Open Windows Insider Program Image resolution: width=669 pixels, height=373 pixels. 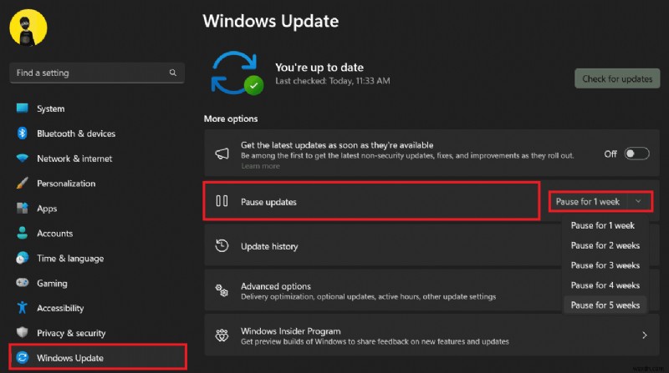tap(432, 335)
